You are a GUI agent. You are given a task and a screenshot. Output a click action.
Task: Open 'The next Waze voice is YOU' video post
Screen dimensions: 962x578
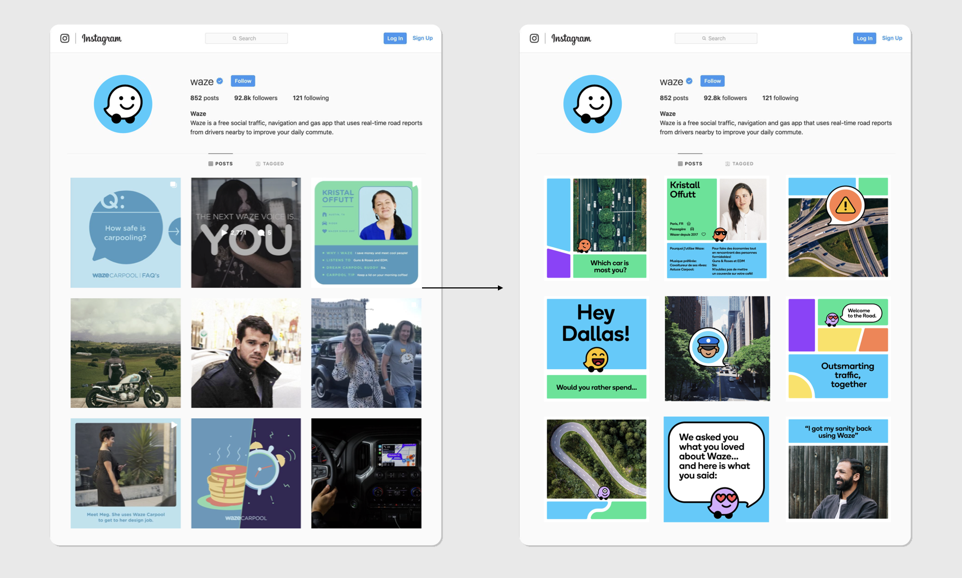246,233
